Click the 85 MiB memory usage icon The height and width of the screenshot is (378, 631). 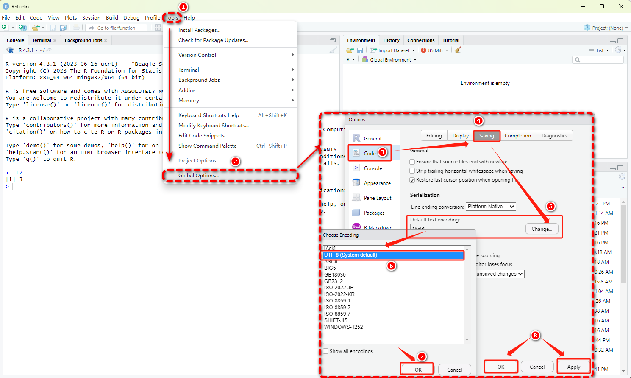[x=423, y=50]
